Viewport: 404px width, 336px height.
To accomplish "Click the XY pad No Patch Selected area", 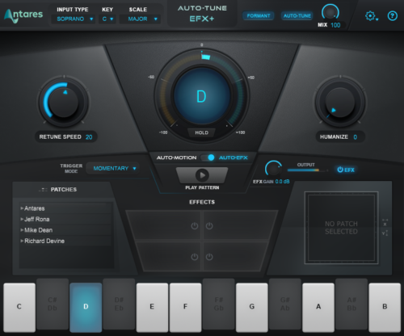I will [341, 228].
